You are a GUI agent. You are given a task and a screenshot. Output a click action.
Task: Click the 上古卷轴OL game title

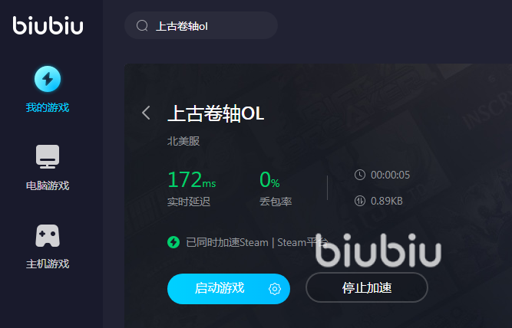[216, 113]
